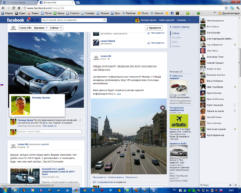This screenshot has width=241, height=193.
Task: Open chat with Святослав Худяков
Action: (x=218, y=129)
